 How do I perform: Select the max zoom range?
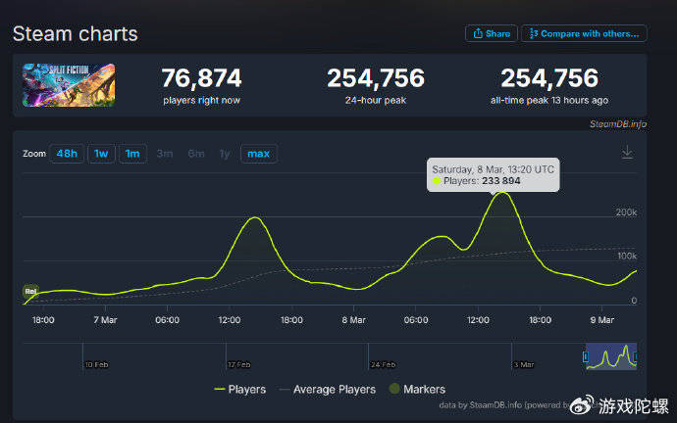(x=259, y=154)
